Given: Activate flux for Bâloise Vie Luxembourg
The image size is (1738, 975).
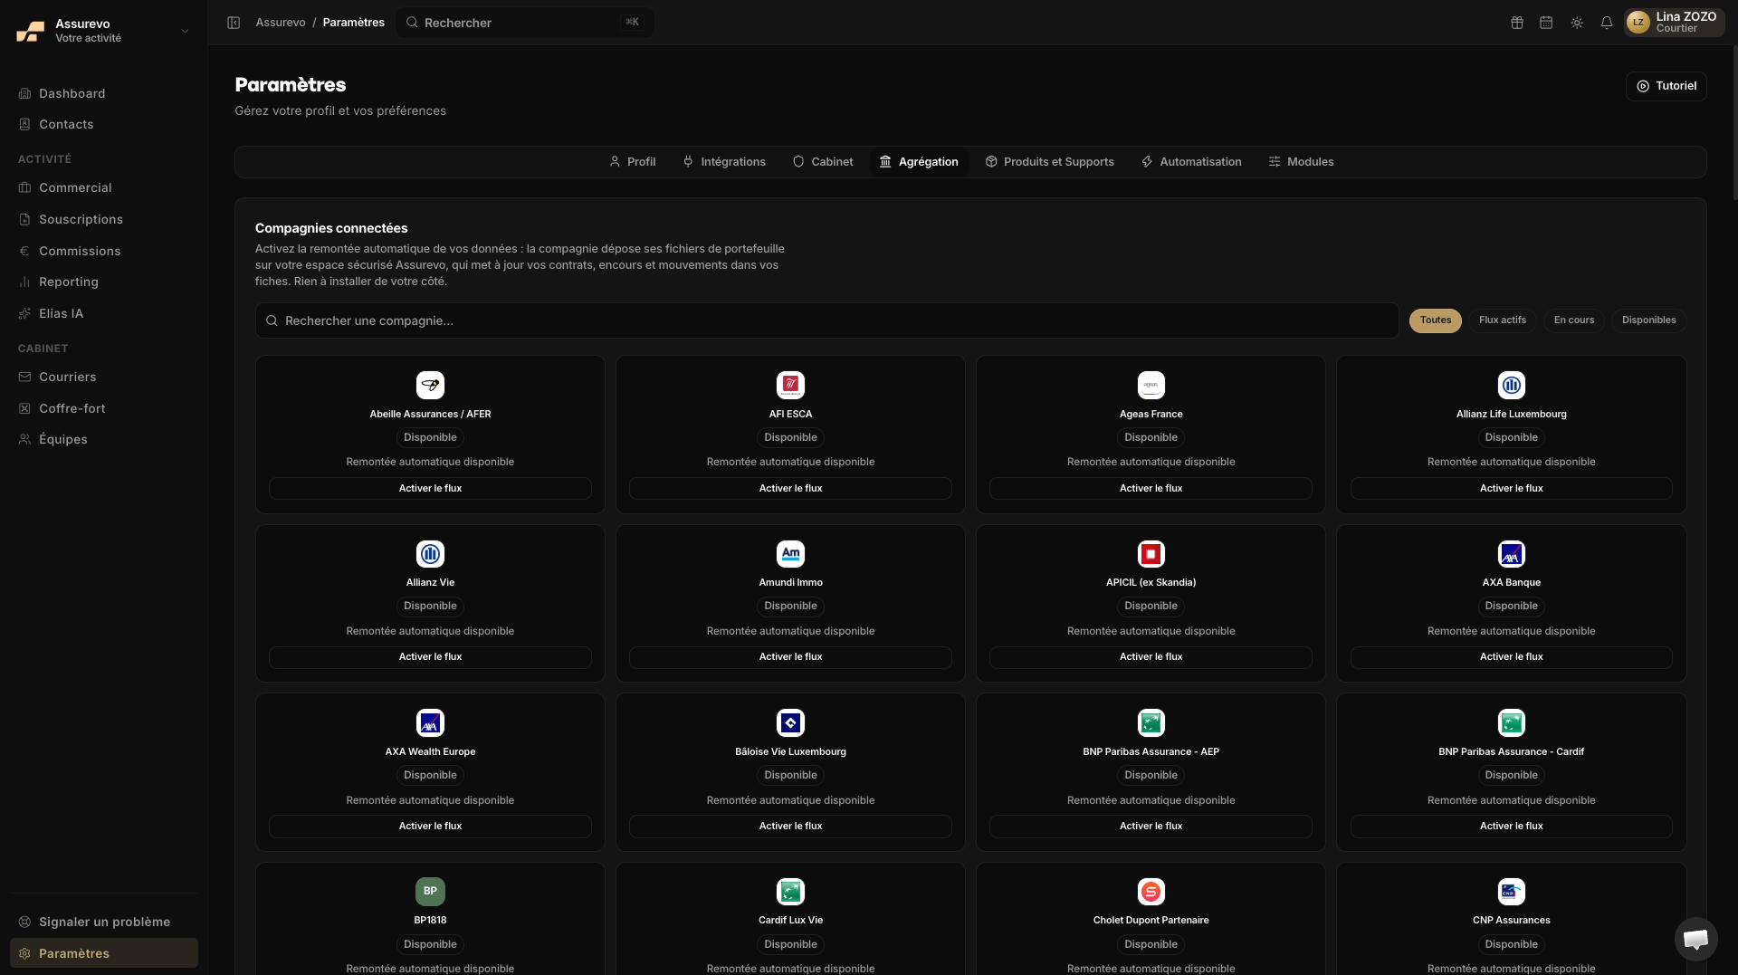Looking at the screenshot, I should click(790, 826).
